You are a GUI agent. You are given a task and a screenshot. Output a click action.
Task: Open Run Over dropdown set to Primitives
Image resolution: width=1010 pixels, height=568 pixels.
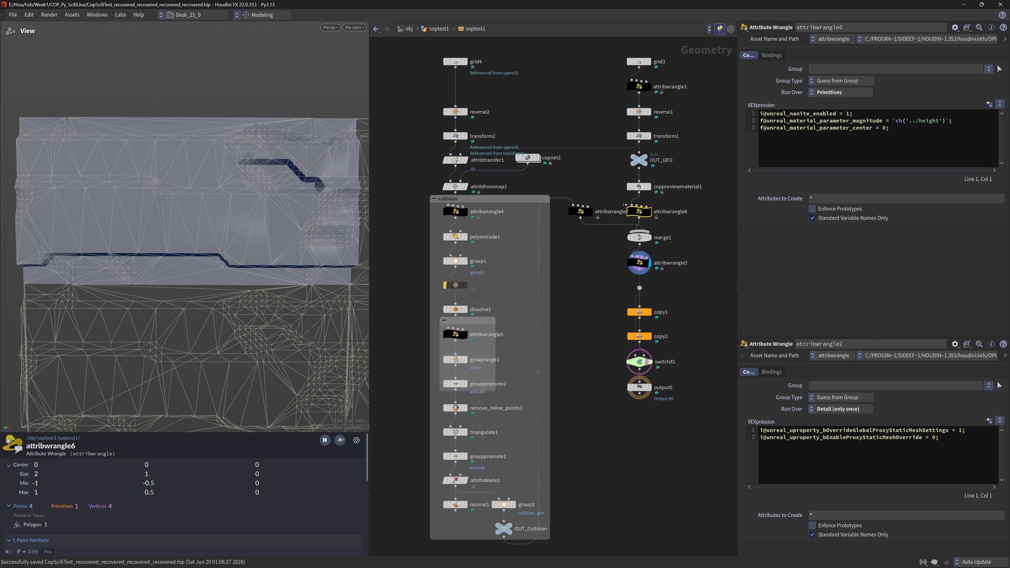coord(840,92)
